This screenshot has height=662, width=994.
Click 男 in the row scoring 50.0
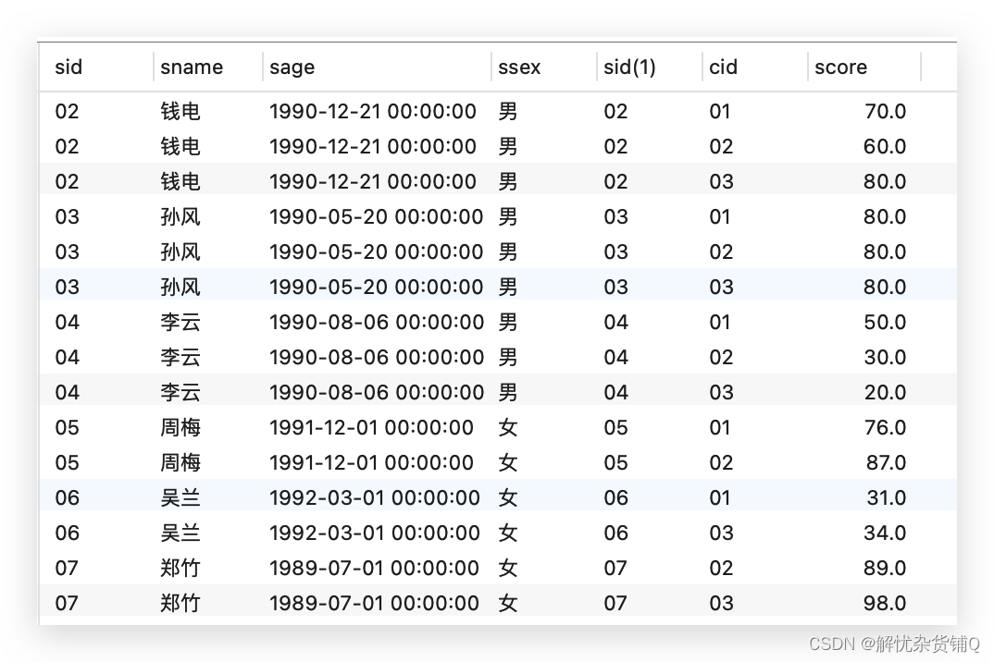[508, 323]
